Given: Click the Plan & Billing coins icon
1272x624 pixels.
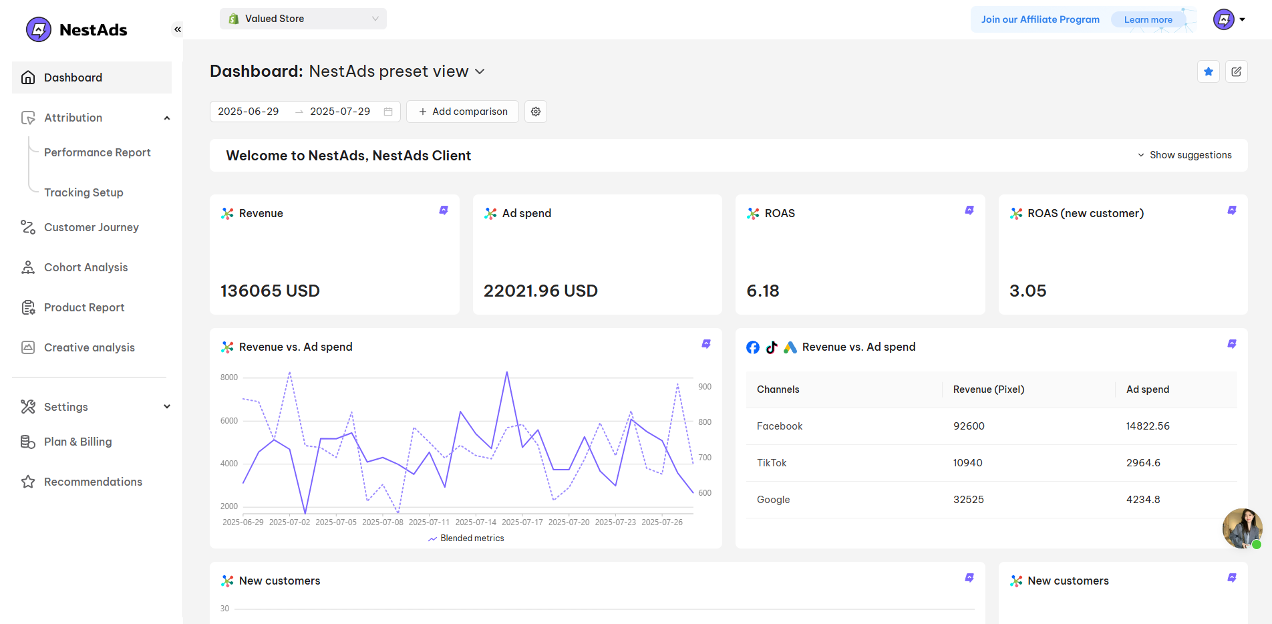Looking at the screenshot, I should coord(28,442).
